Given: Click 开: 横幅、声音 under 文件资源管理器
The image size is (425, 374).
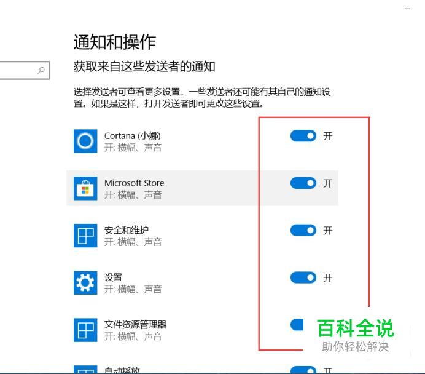Looking at the screenshot, I should point(133,336).
